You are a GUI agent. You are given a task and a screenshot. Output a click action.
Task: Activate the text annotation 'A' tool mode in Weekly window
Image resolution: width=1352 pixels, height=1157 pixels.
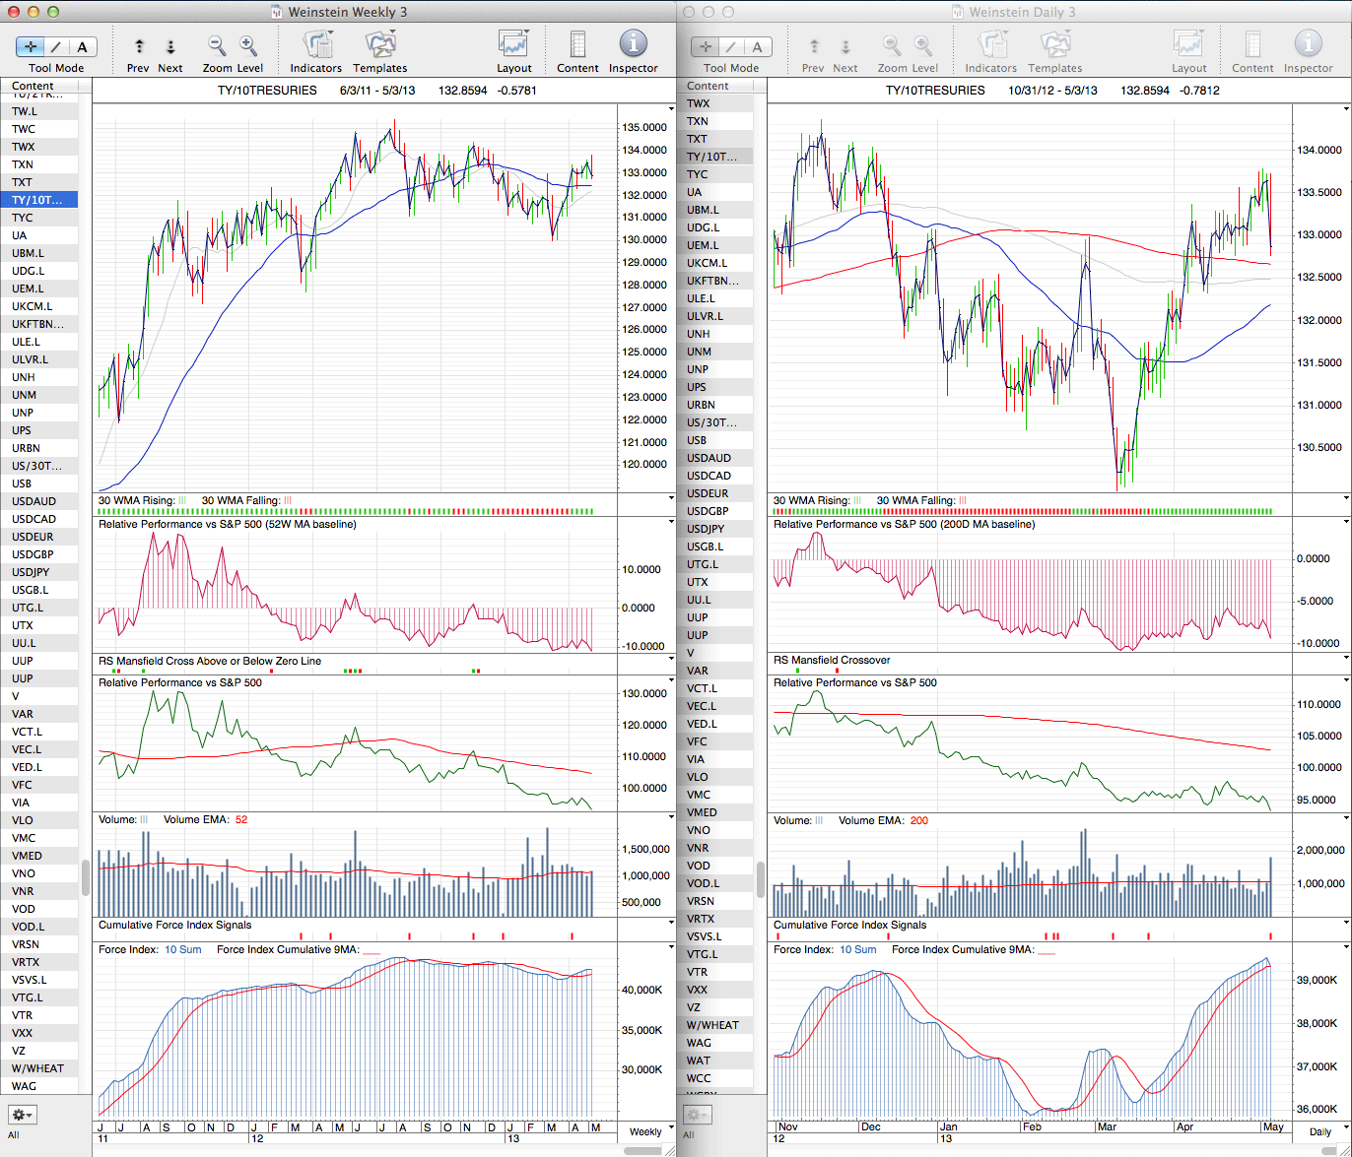click(x=83, y=47)
